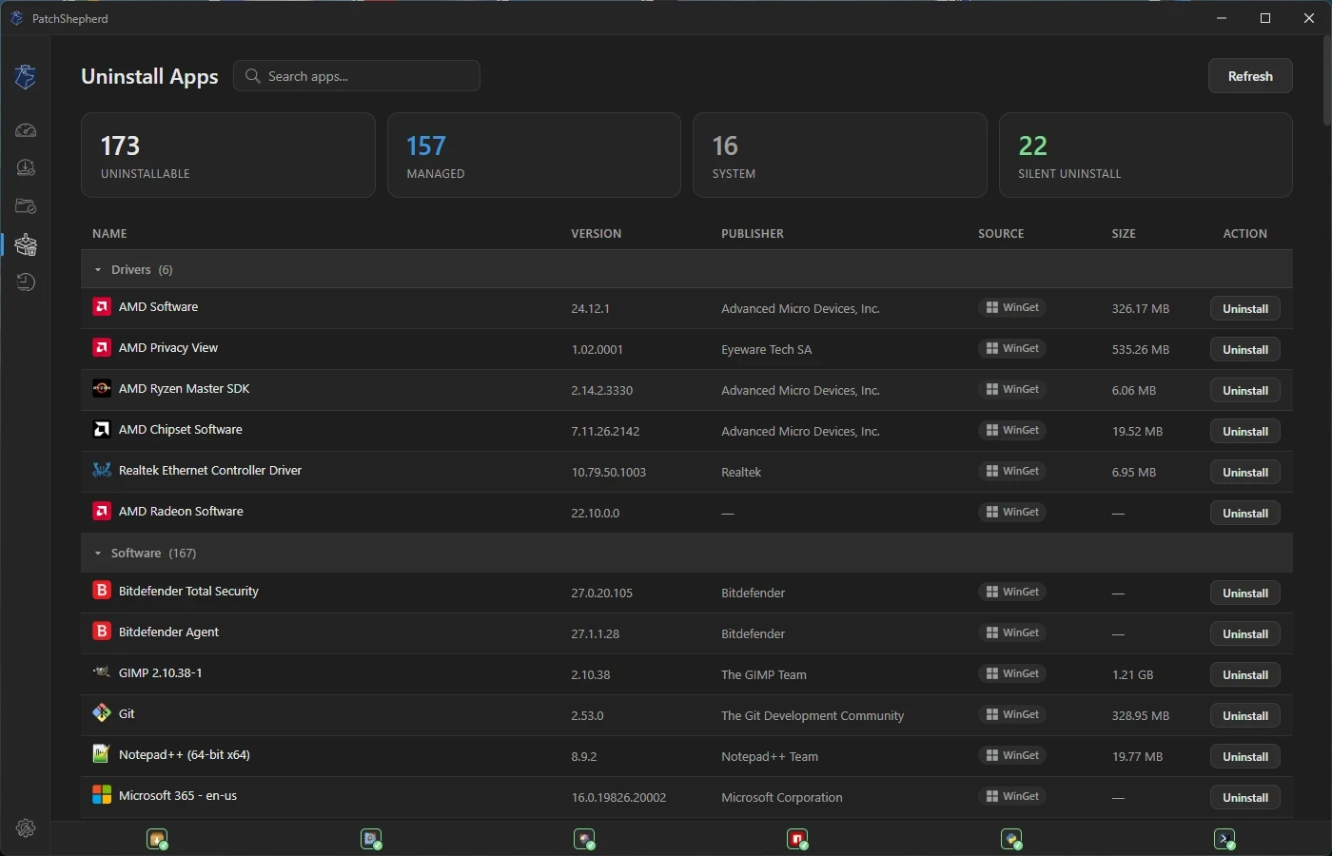
Task: Uninstall AMD Ryzen Master SDK
Action: point(1245,391)
